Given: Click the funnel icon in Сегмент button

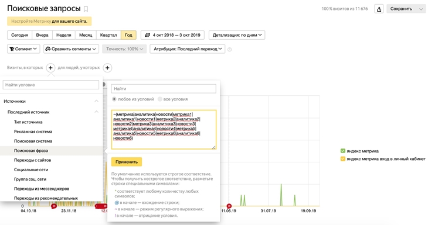Looking at the screenshot, I should [x=12, y=49].
